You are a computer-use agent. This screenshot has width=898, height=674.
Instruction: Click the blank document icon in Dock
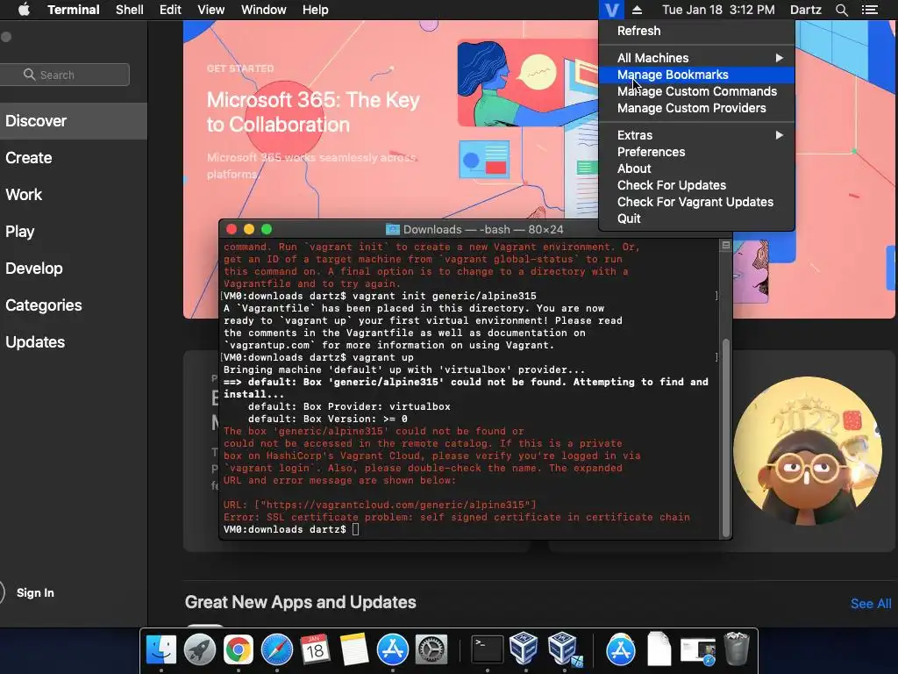pos(659,650)
